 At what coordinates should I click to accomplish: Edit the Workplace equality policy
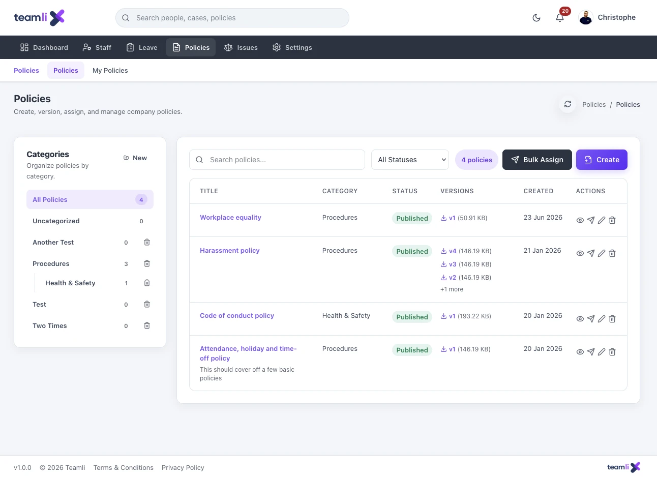(x=602, y=220)
